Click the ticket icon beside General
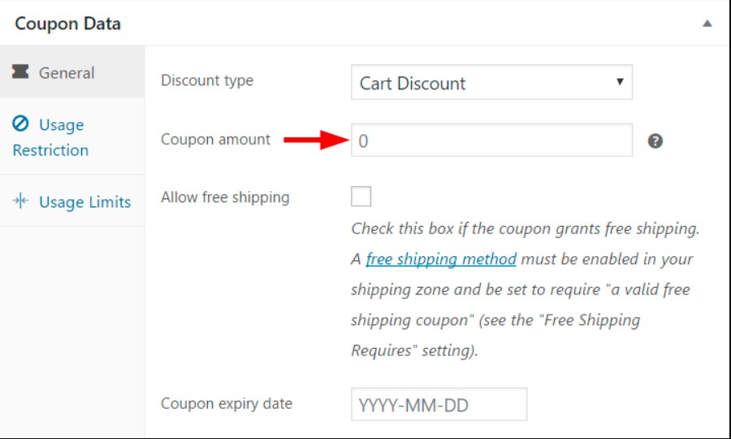The image size is (731, 439). point(21,72)
